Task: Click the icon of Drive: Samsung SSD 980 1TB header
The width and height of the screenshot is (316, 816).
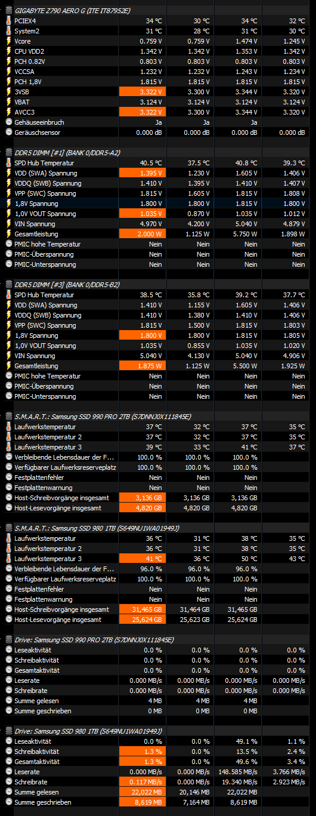Action: click(9, 731)
